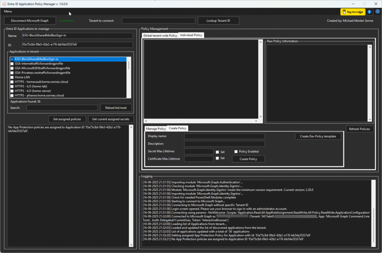This screenshot has width=382, height=253.
Task: Focus the application Search input field
Action: (x=62, y=108)
